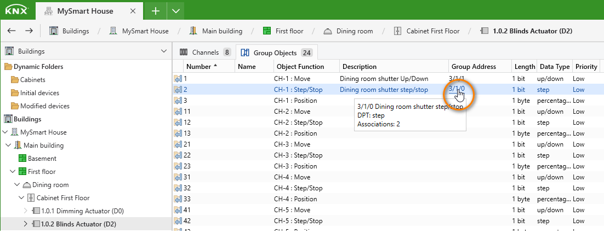Click group object icon of row 3
This screenshot has width=604, height=233.
(x=178, y=101)
